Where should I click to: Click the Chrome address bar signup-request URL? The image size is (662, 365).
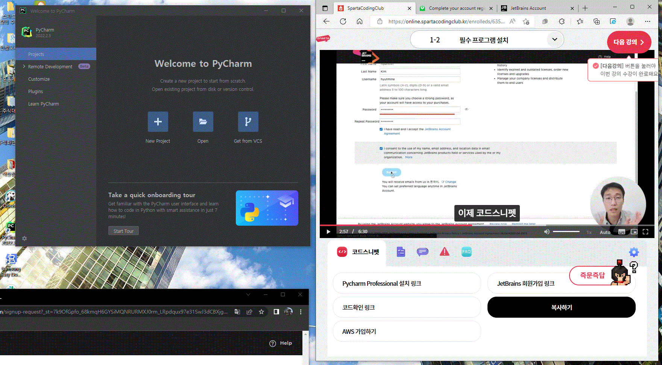[114, 312]
